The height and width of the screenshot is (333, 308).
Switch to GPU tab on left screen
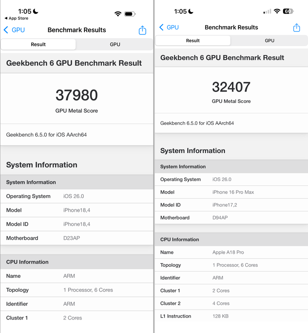click(115, 45)
